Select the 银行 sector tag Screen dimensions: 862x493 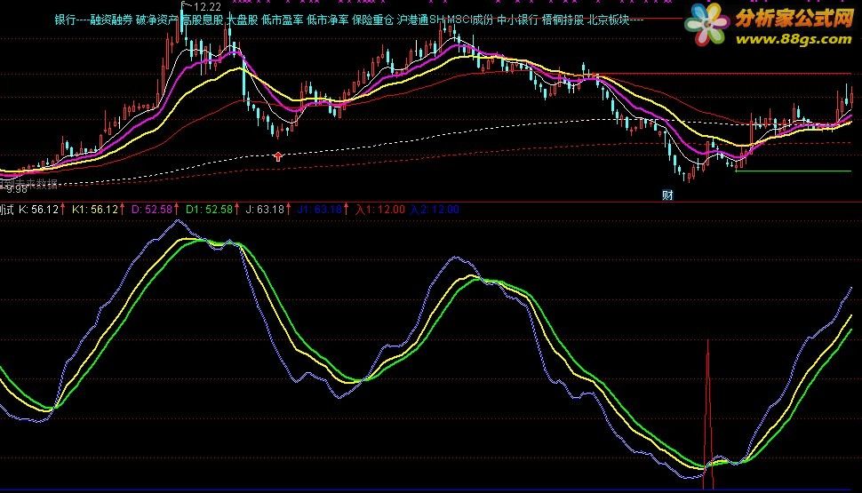pos(65,20)
